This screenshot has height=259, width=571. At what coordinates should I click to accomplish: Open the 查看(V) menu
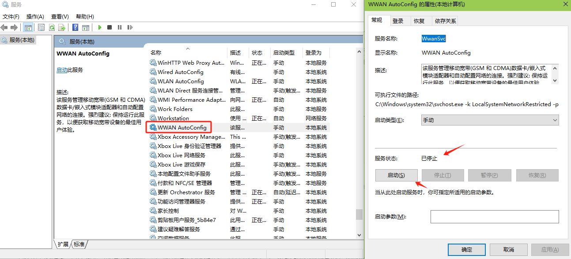[60, 16]
